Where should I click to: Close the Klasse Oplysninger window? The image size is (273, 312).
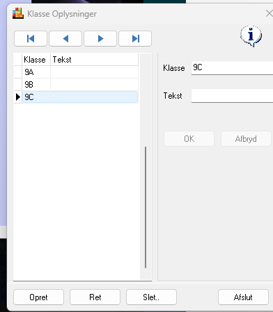(270, 13)
